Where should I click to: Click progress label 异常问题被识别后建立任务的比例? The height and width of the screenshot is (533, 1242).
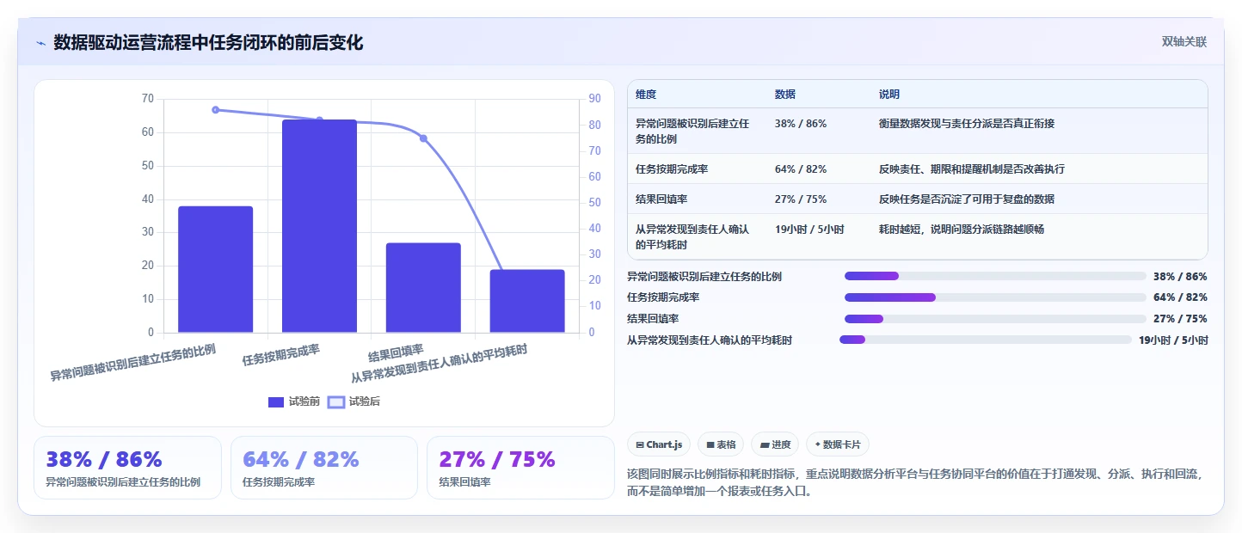click(x=704, y=277)
